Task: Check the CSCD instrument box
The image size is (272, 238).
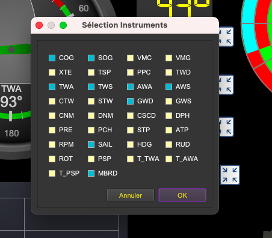Action: pyautogui.click(x=131, y=115)
